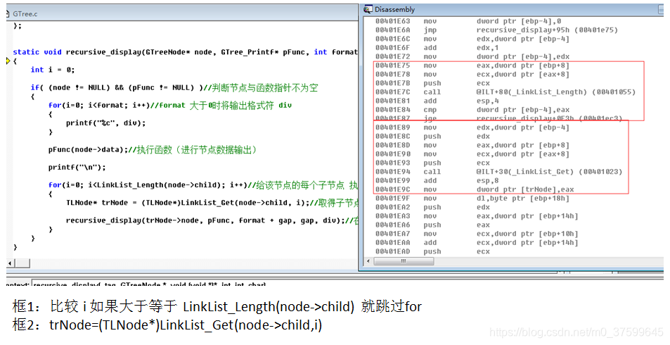This screenshot has height=345, width=670.
Task: Click disassembly row 00401EAA add ecx
Action: (x=477, y=243)
